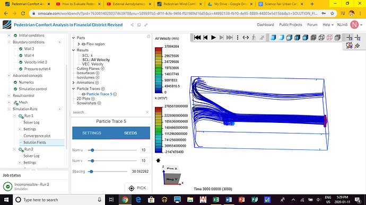Screen dimensions: 366x205
Task: Select surface with mesh edges mode
Action: (x=298, y=38)
